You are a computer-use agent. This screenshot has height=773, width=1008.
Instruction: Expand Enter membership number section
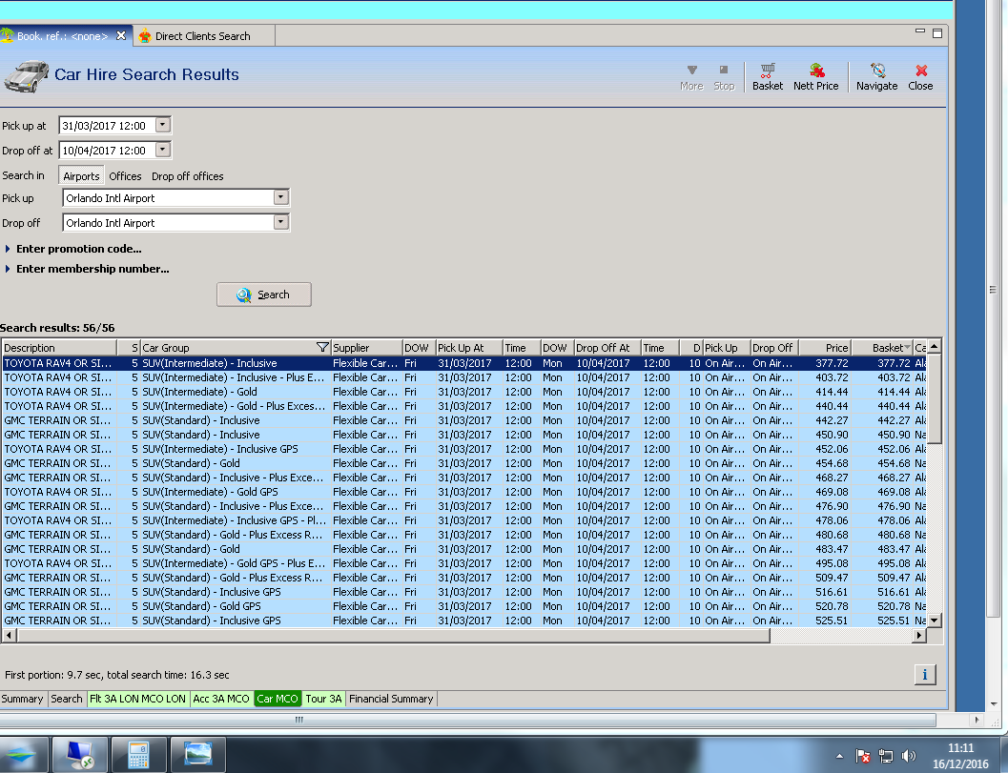click(88, 269)
